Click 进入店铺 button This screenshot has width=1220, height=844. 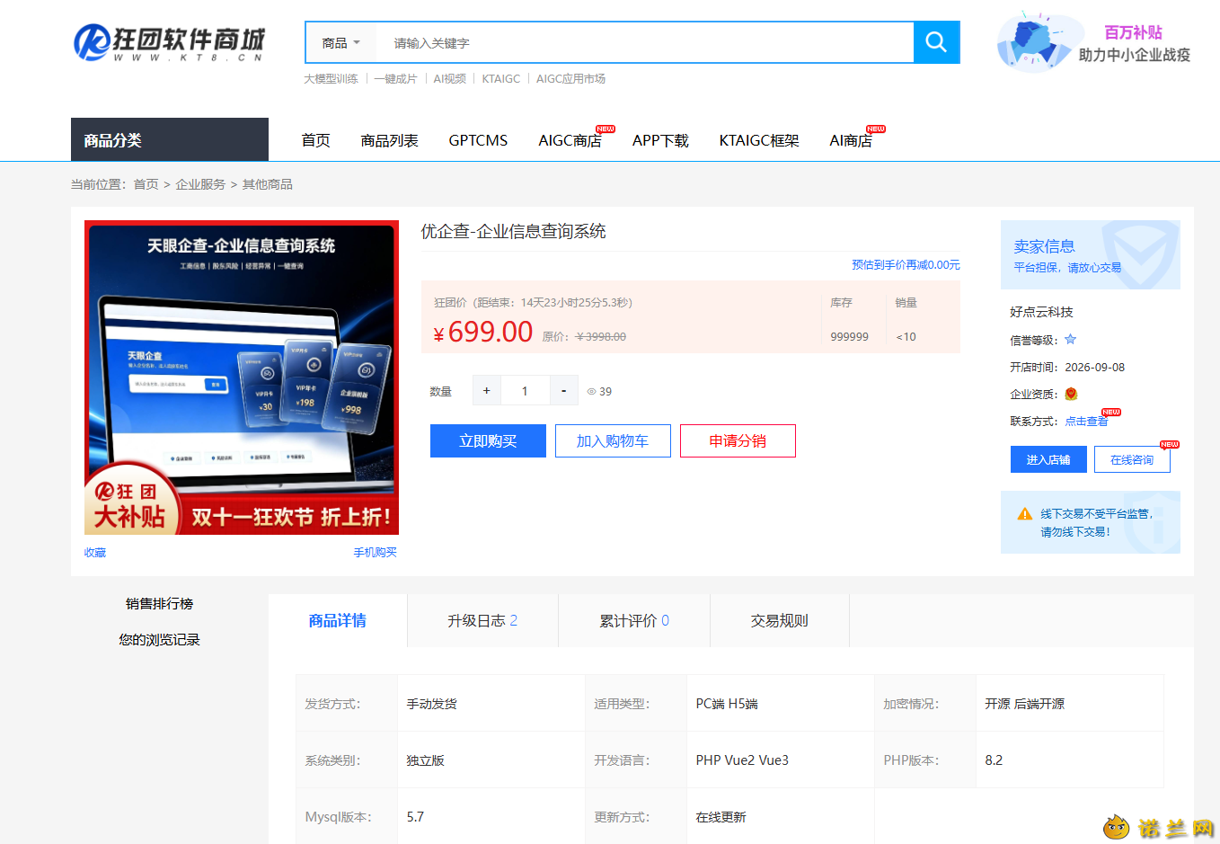pos(1048,459)
